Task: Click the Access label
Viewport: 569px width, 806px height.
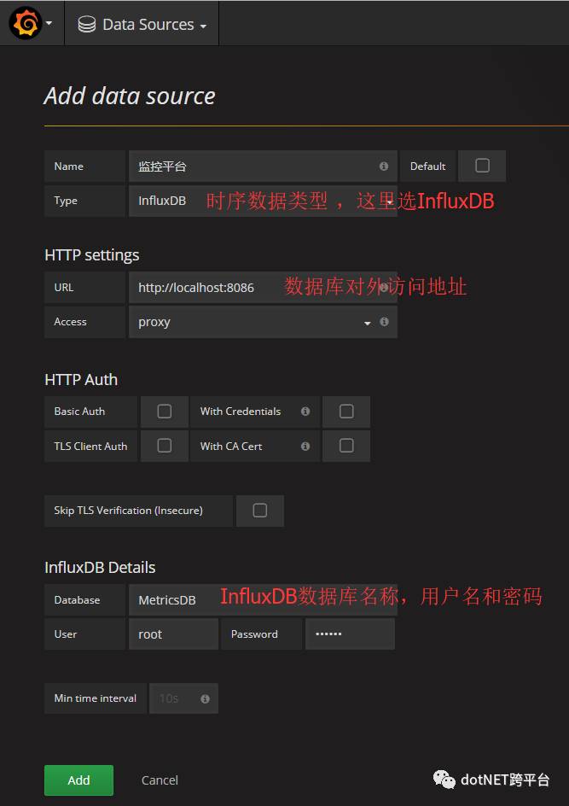Action: click(x=70, y=322)
